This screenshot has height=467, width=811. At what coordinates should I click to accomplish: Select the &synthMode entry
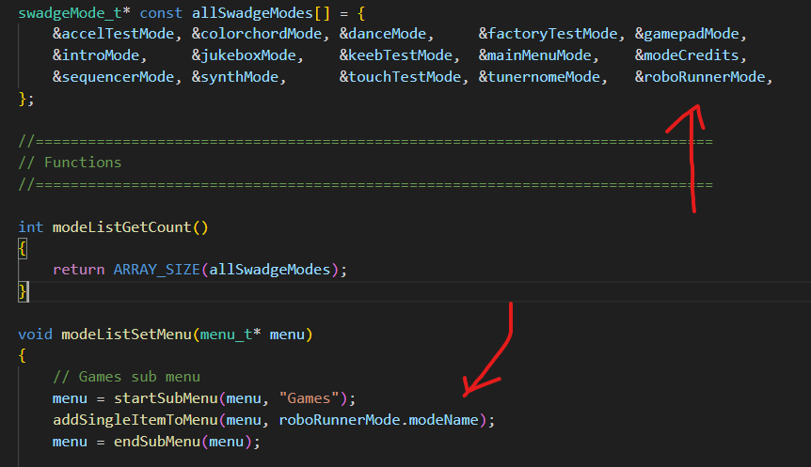coord(235,77)
